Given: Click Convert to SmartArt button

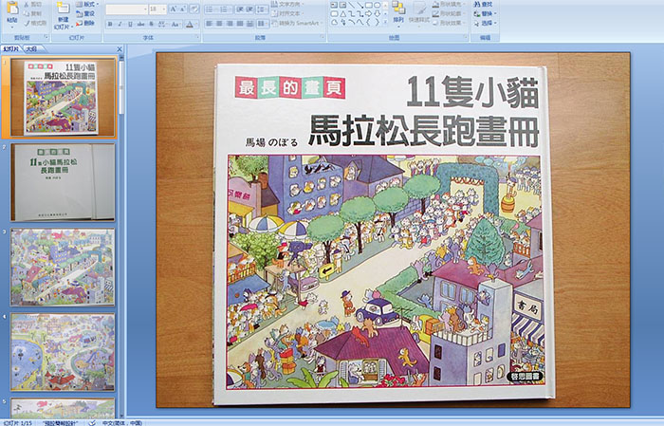Looking at the screenshot, I should (x=297, y=23).
